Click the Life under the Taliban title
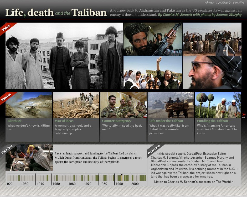 pyautogui.click(x=166, y=121)
